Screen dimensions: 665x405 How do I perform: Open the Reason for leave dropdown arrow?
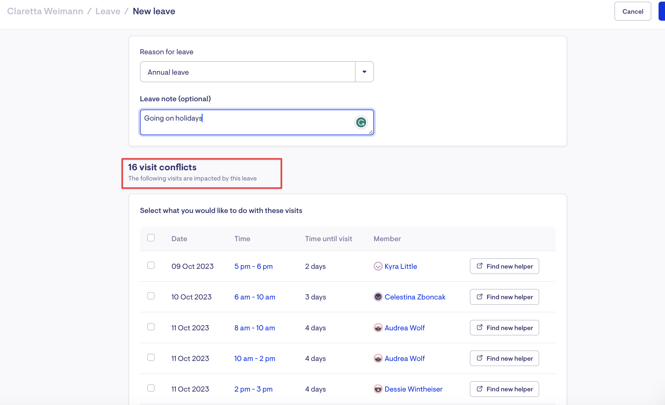pyautogui.click(x=364, y=72)
